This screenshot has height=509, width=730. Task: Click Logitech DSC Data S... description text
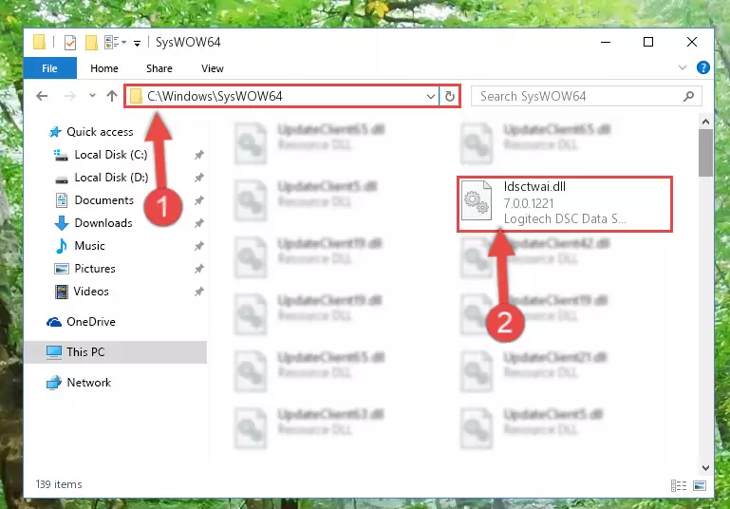point(565,218)
